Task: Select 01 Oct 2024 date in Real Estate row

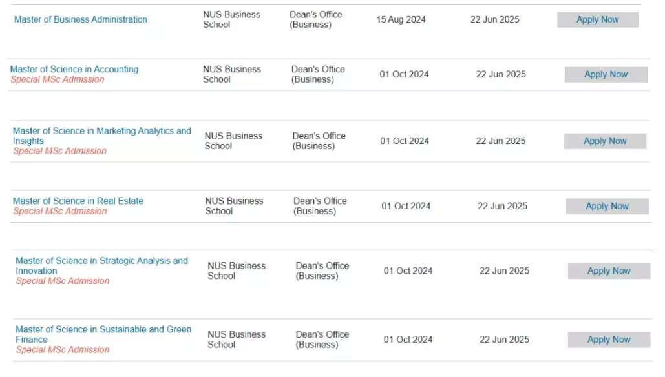Action: pos(406,206)
